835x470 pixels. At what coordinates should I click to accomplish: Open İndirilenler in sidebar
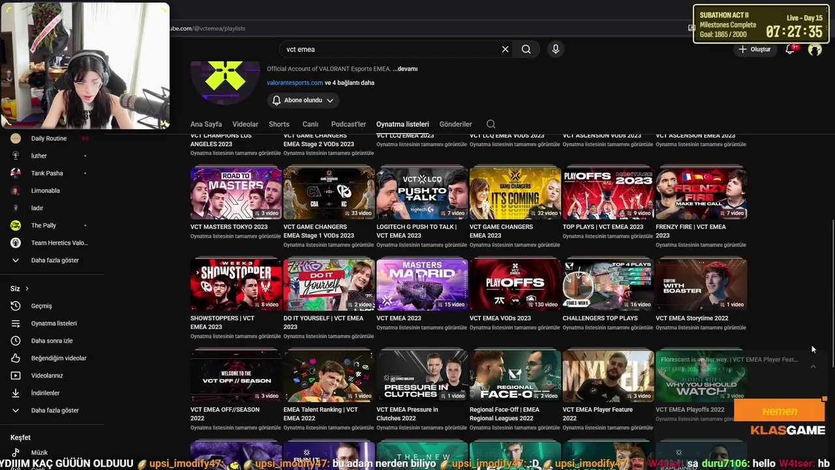[x=44, y=393]
